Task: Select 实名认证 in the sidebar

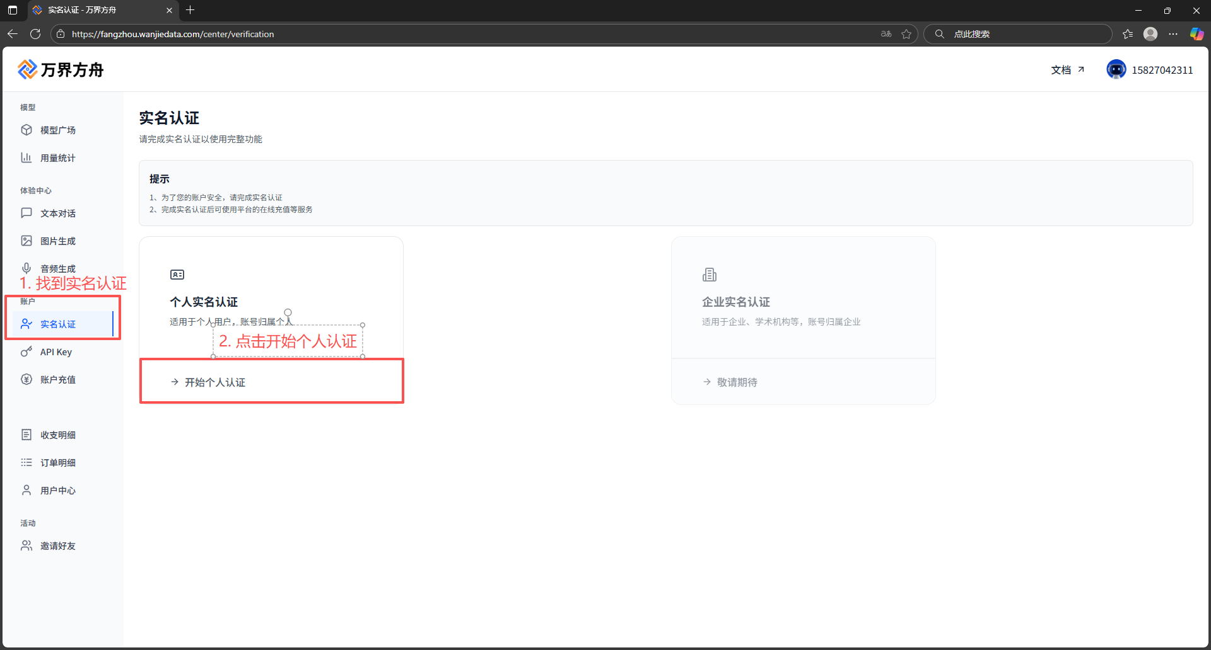Action: coord(57,324)
